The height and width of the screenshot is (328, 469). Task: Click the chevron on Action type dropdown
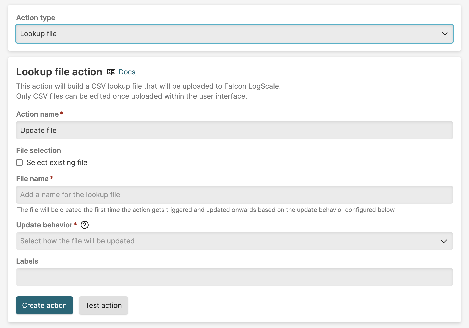[444, 34]
